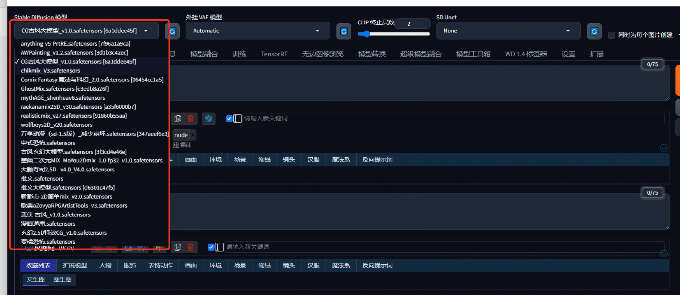Select 中式恐怖 model
This screenshot has height=295, width=680.
click(x=92, y=143)
